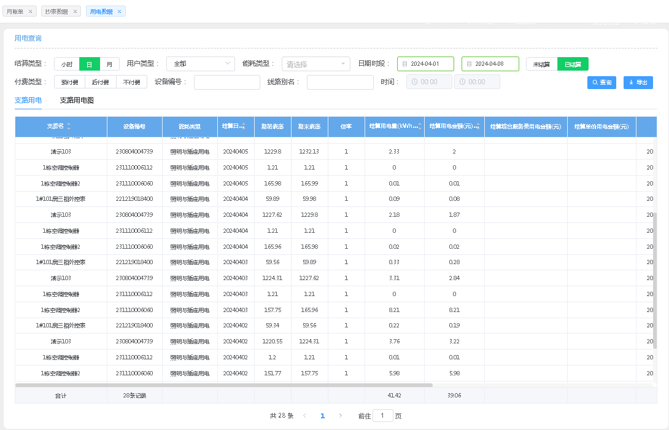669x430 pixels.
Task: Switch to 支路用电图 tab
Action: (x=77, y=100)
